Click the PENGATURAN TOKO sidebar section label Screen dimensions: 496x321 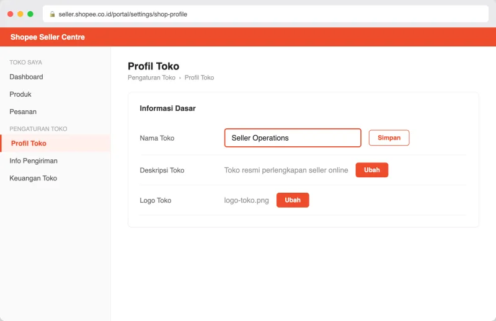tap(38, 129)
